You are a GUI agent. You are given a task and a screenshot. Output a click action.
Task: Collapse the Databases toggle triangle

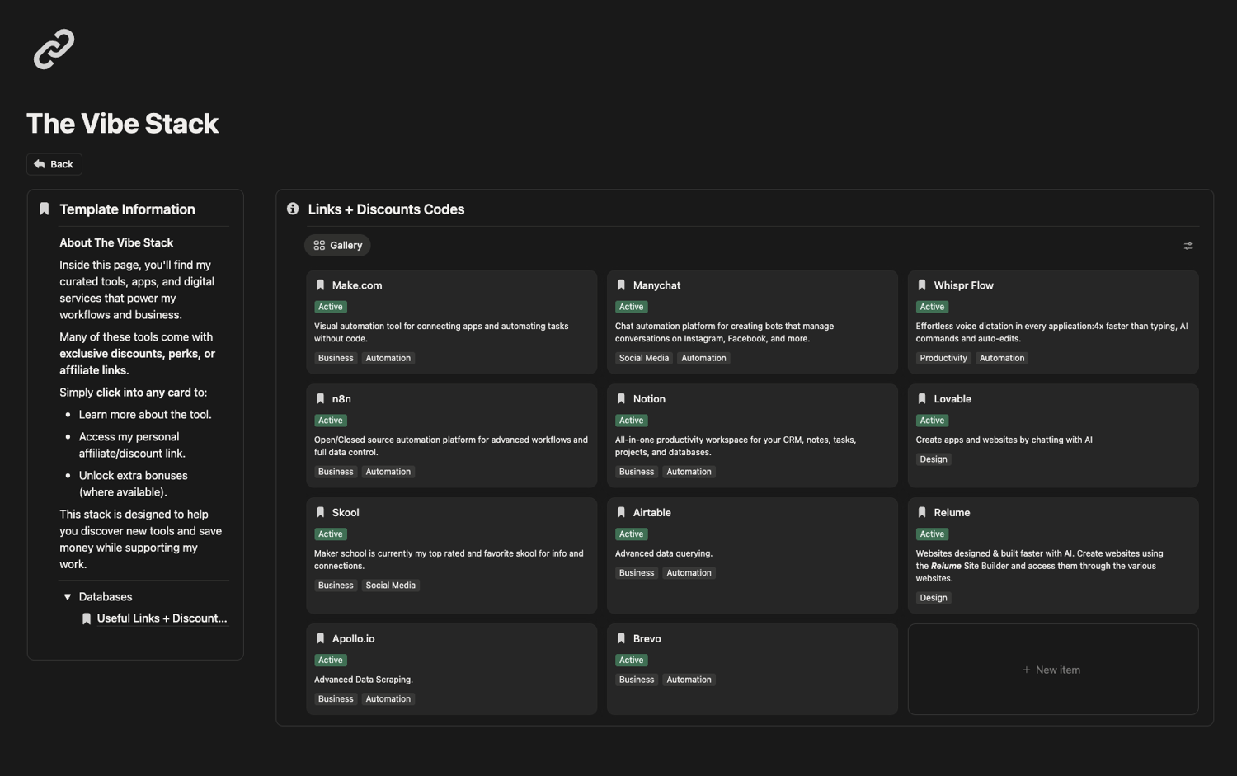pyautogui.click(x=68, y=597)
